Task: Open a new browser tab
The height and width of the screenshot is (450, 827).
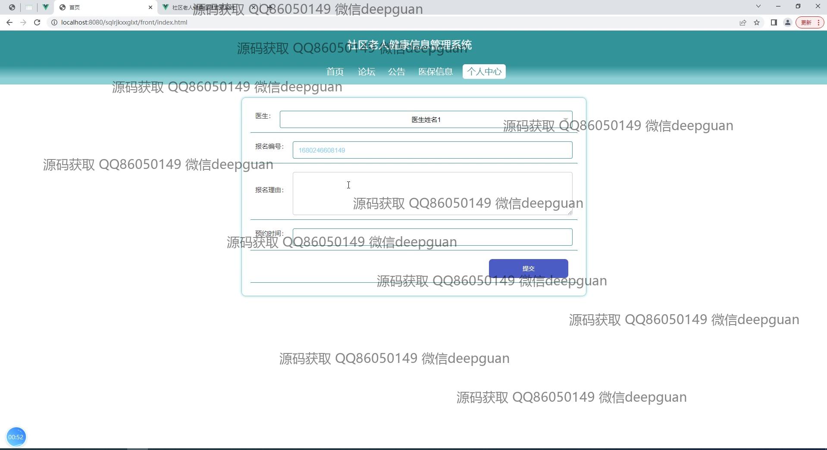Action: (270, 7)
